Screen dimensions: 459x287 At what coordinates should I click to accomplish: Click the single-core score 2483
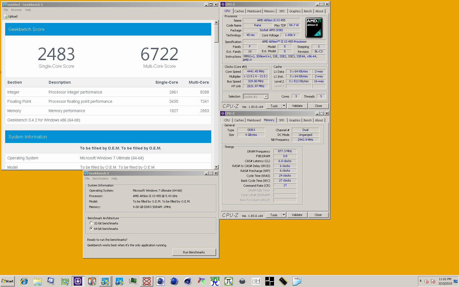point(56,54)
